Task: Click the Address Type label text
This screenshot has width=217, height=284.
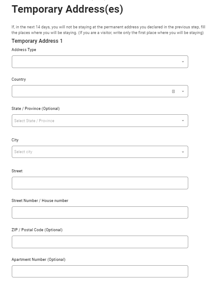Action: pyautogui.click(x=24, y=50)
